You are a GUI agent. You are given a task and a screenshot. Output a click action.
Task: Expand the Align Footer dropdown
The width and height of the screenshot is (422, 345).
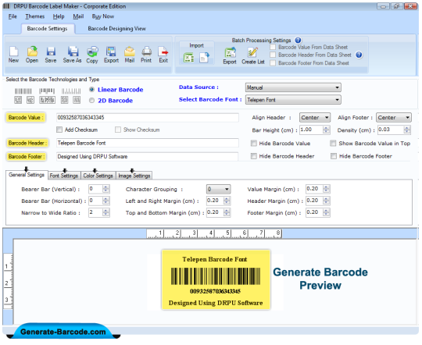(x=394, y=118)
